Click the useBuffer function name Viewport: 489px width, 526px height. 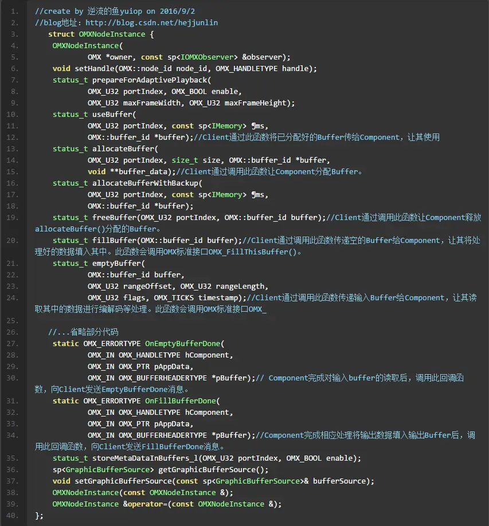(112, 115)
